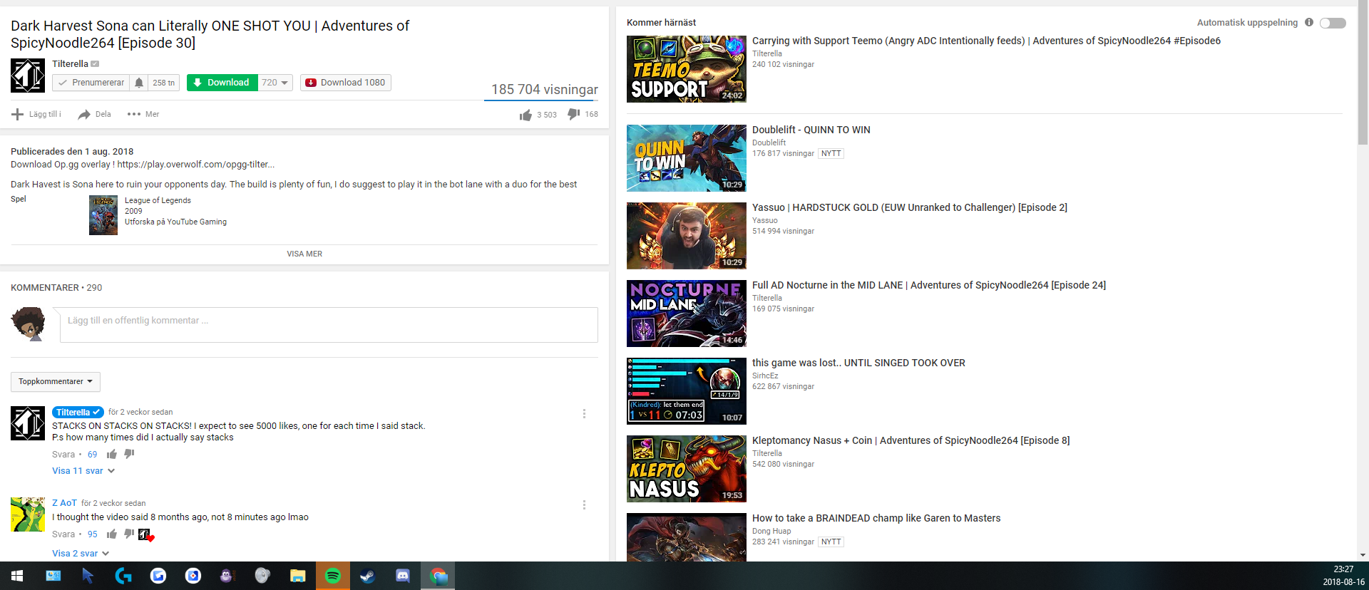Image resolution: width=1369 pixels, height=590 pixels.
Task: Click the Download 1080 button
Action: point(346,83)
